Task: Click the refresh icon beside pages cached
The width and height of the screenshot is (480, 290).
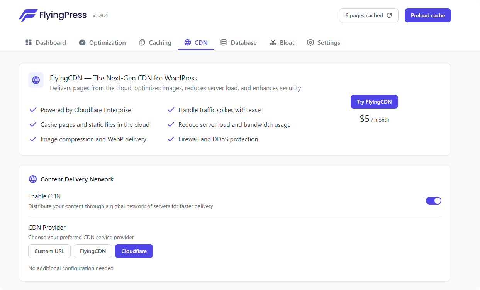Action: tap(389, 15)
